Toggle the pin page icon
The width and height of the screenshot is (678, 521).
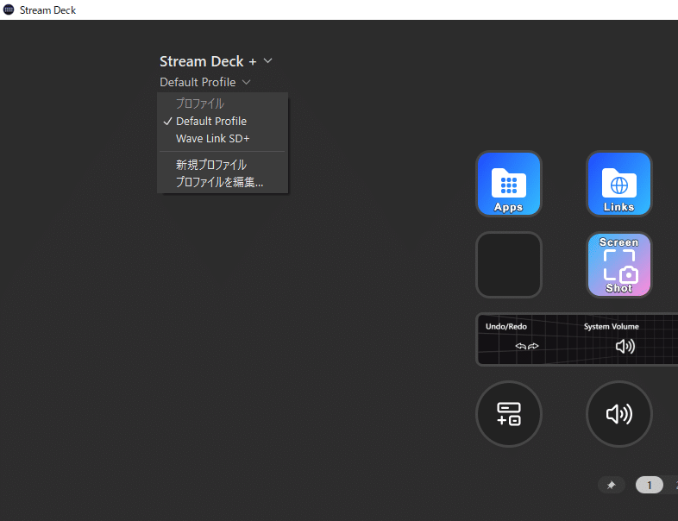click(x=611, y=485)
